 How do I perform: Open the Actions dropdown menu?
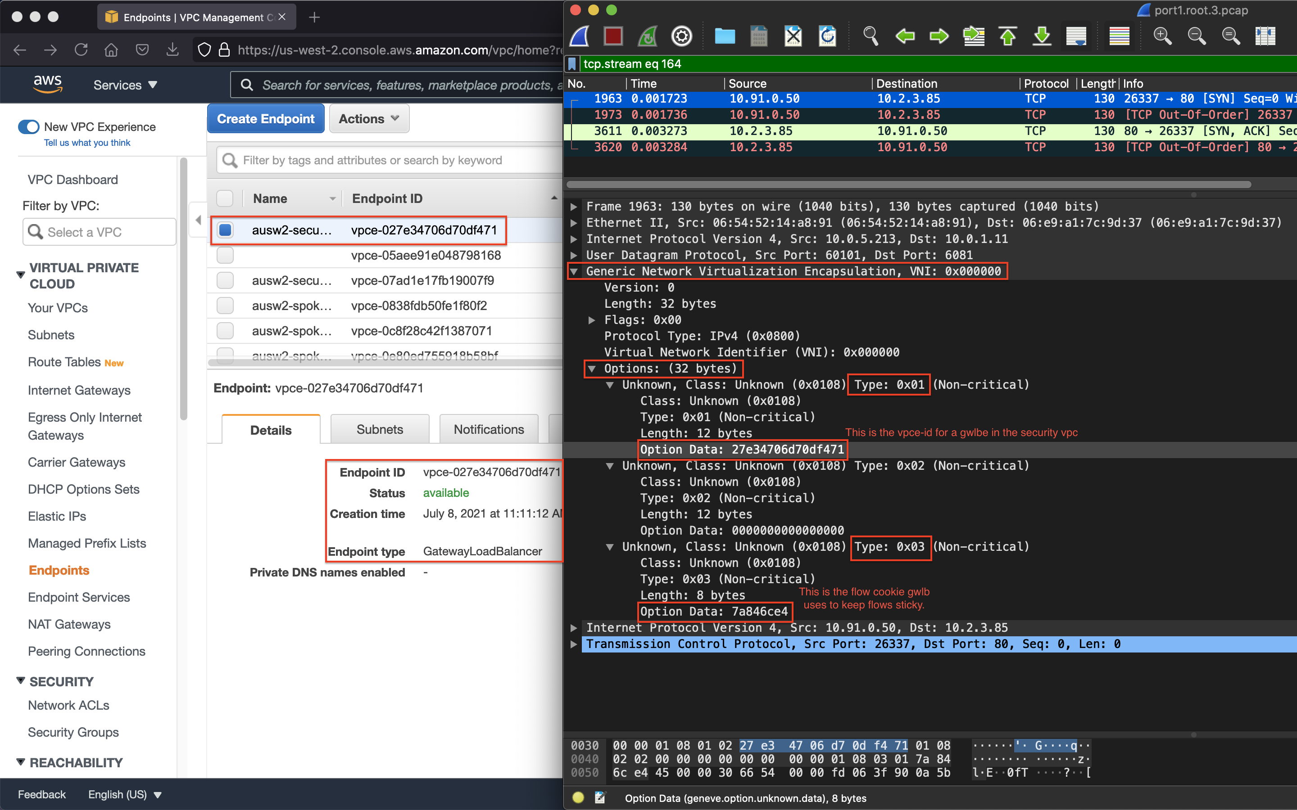(369, 118)
